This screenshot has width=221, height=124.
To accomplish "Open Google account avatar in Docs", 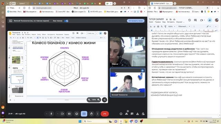I will coord(217,20).
